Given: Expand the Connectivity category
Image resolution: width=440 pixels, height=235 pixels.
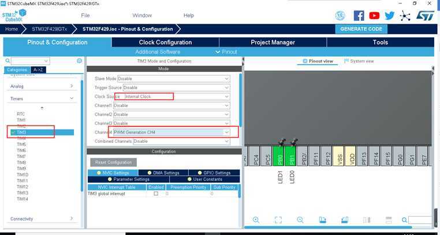Looking at the screenshot, I should coord(42,219).
